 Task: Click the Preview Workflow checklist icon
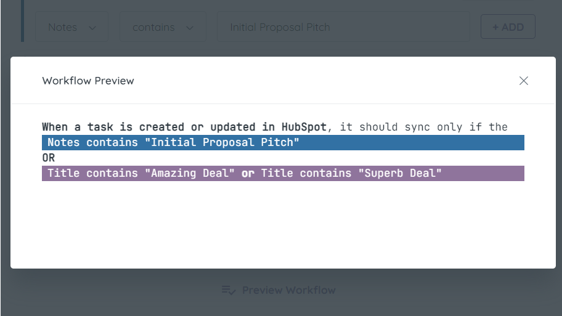click(x=228, y=290)
